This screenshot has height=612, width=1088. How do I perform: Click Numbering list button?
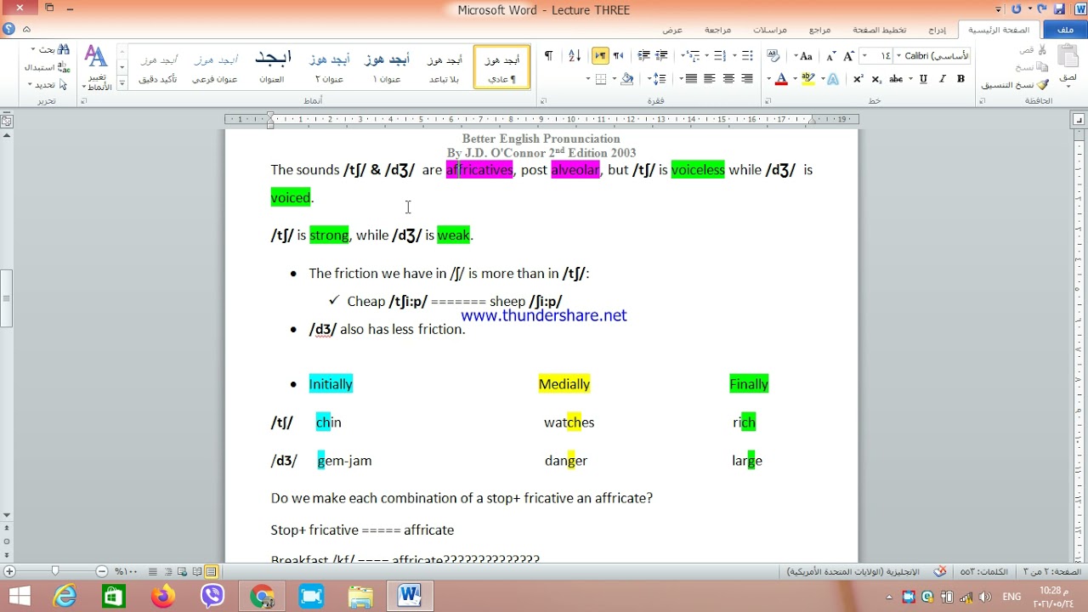(721, 56)
